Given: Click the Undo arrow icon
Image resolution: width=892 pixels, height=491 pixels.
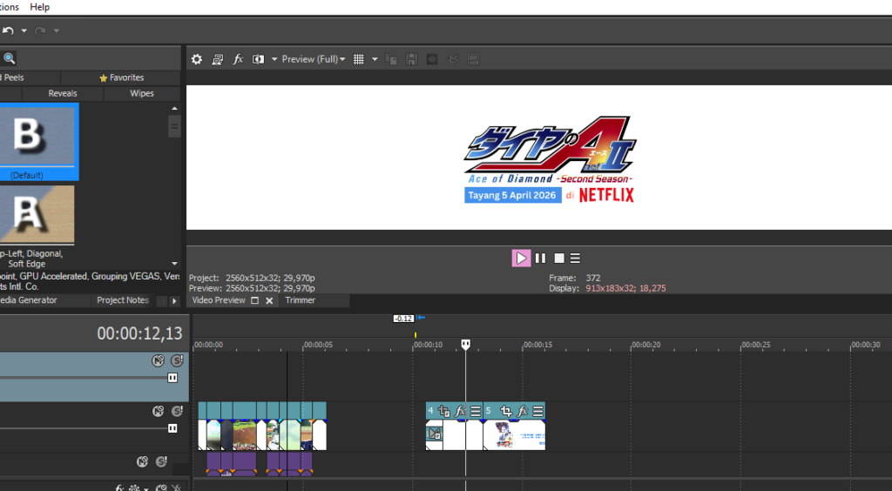Looking at the screenshot, I should click(8, 30).
